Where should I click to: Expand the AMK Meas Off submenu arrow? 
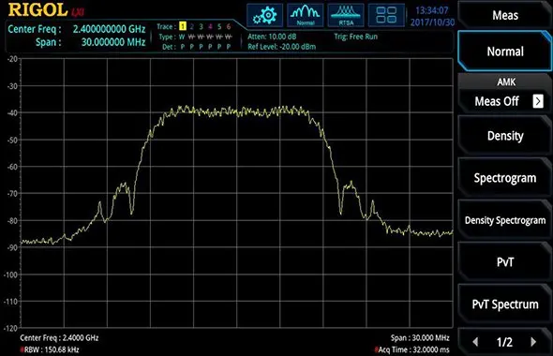[x=538, y=101]
